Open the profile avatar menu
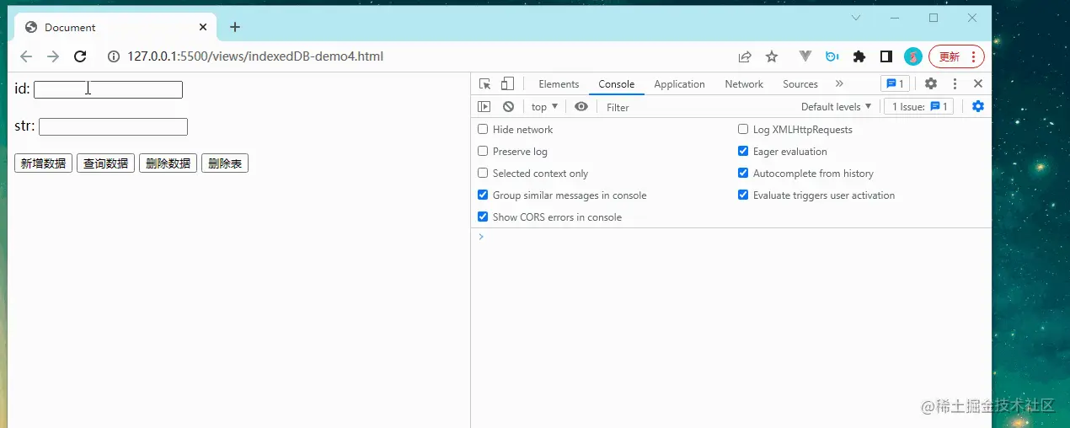The height and width of the screenshot is (428, 1070). coord(913,56)
